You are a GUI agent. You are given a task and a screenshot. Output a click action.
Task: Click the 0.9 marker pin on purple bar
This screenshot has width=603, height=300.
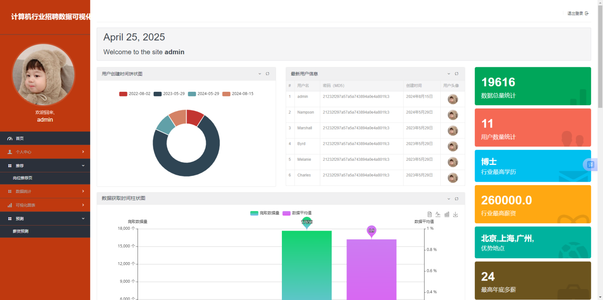[371, 231]
